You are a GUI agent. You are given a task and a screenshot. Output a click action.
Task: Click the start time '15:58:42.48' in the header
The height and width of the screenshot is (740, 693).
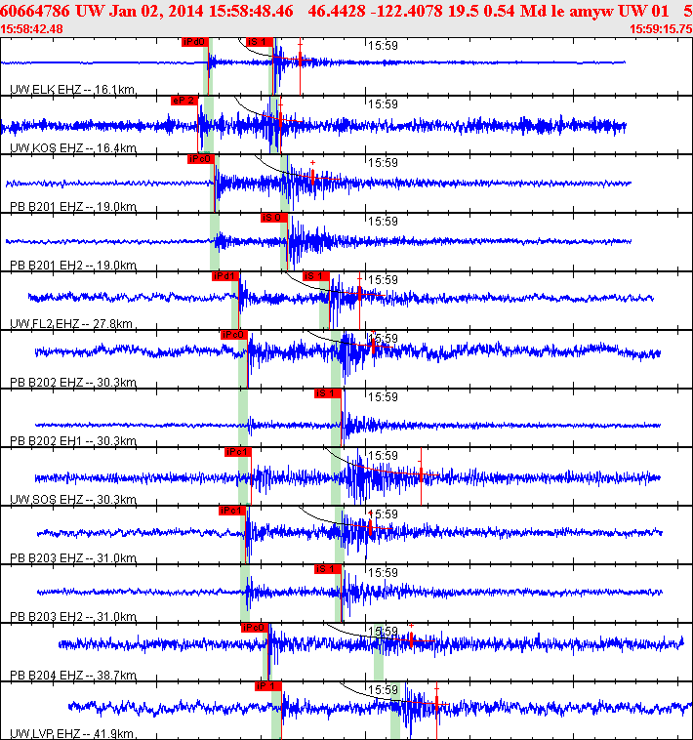(x=31, y=28)
